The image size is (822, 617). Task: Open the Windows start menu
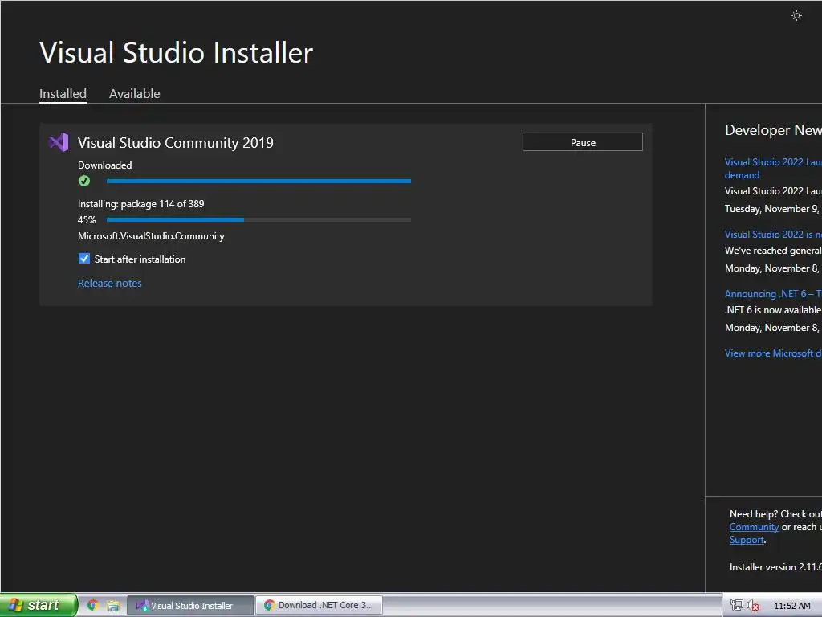[x=39, y=605]
